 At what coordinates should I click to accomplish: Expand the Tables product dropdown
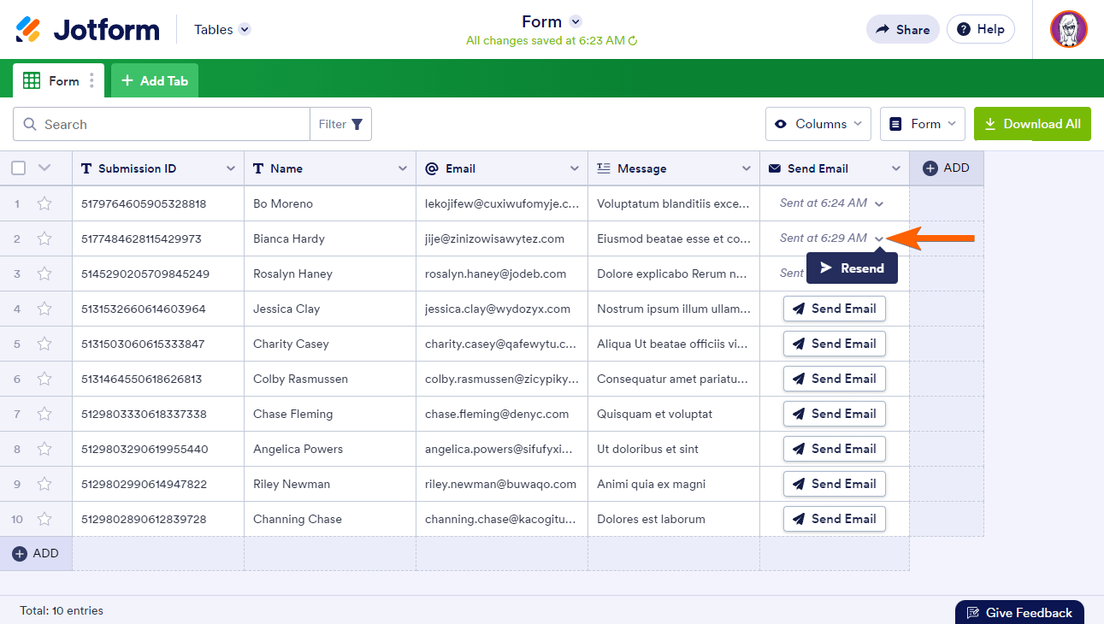[245, 29]
